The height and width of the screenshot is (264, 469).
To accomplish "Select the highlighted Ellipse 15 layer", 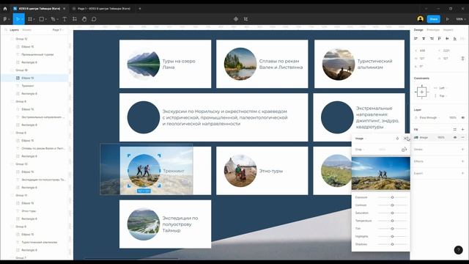I will [x=34, y=78].
